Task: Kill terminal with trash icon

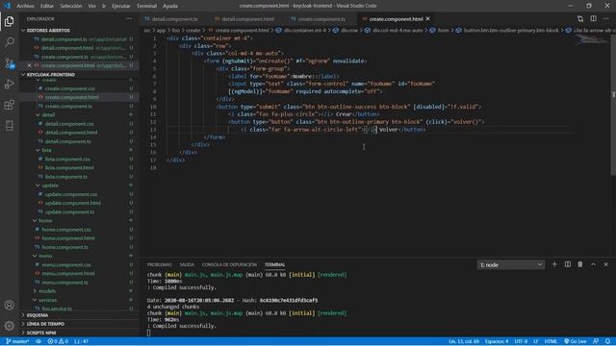Action: tap(580, 264)
